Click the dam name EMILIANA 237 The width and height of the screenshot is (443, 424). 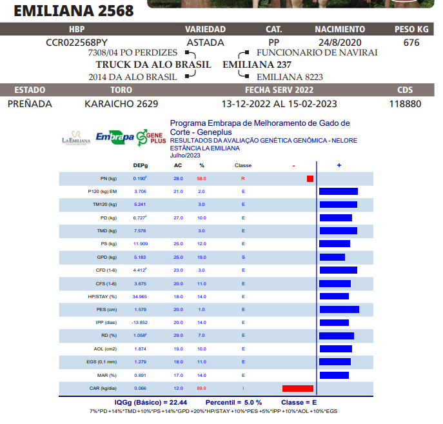click(x=257, y=65)
